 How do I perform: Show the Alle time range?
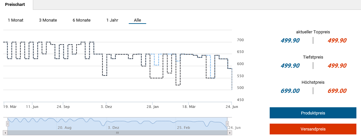[x=137, y=20]
